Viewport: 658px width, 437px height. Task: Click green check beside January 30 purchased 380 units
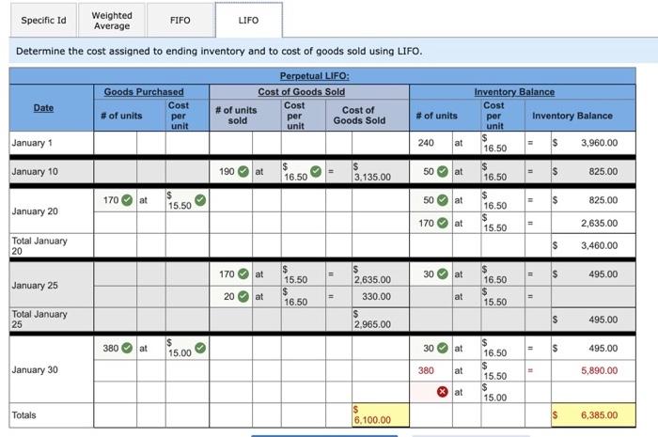[x=127, y=348]
